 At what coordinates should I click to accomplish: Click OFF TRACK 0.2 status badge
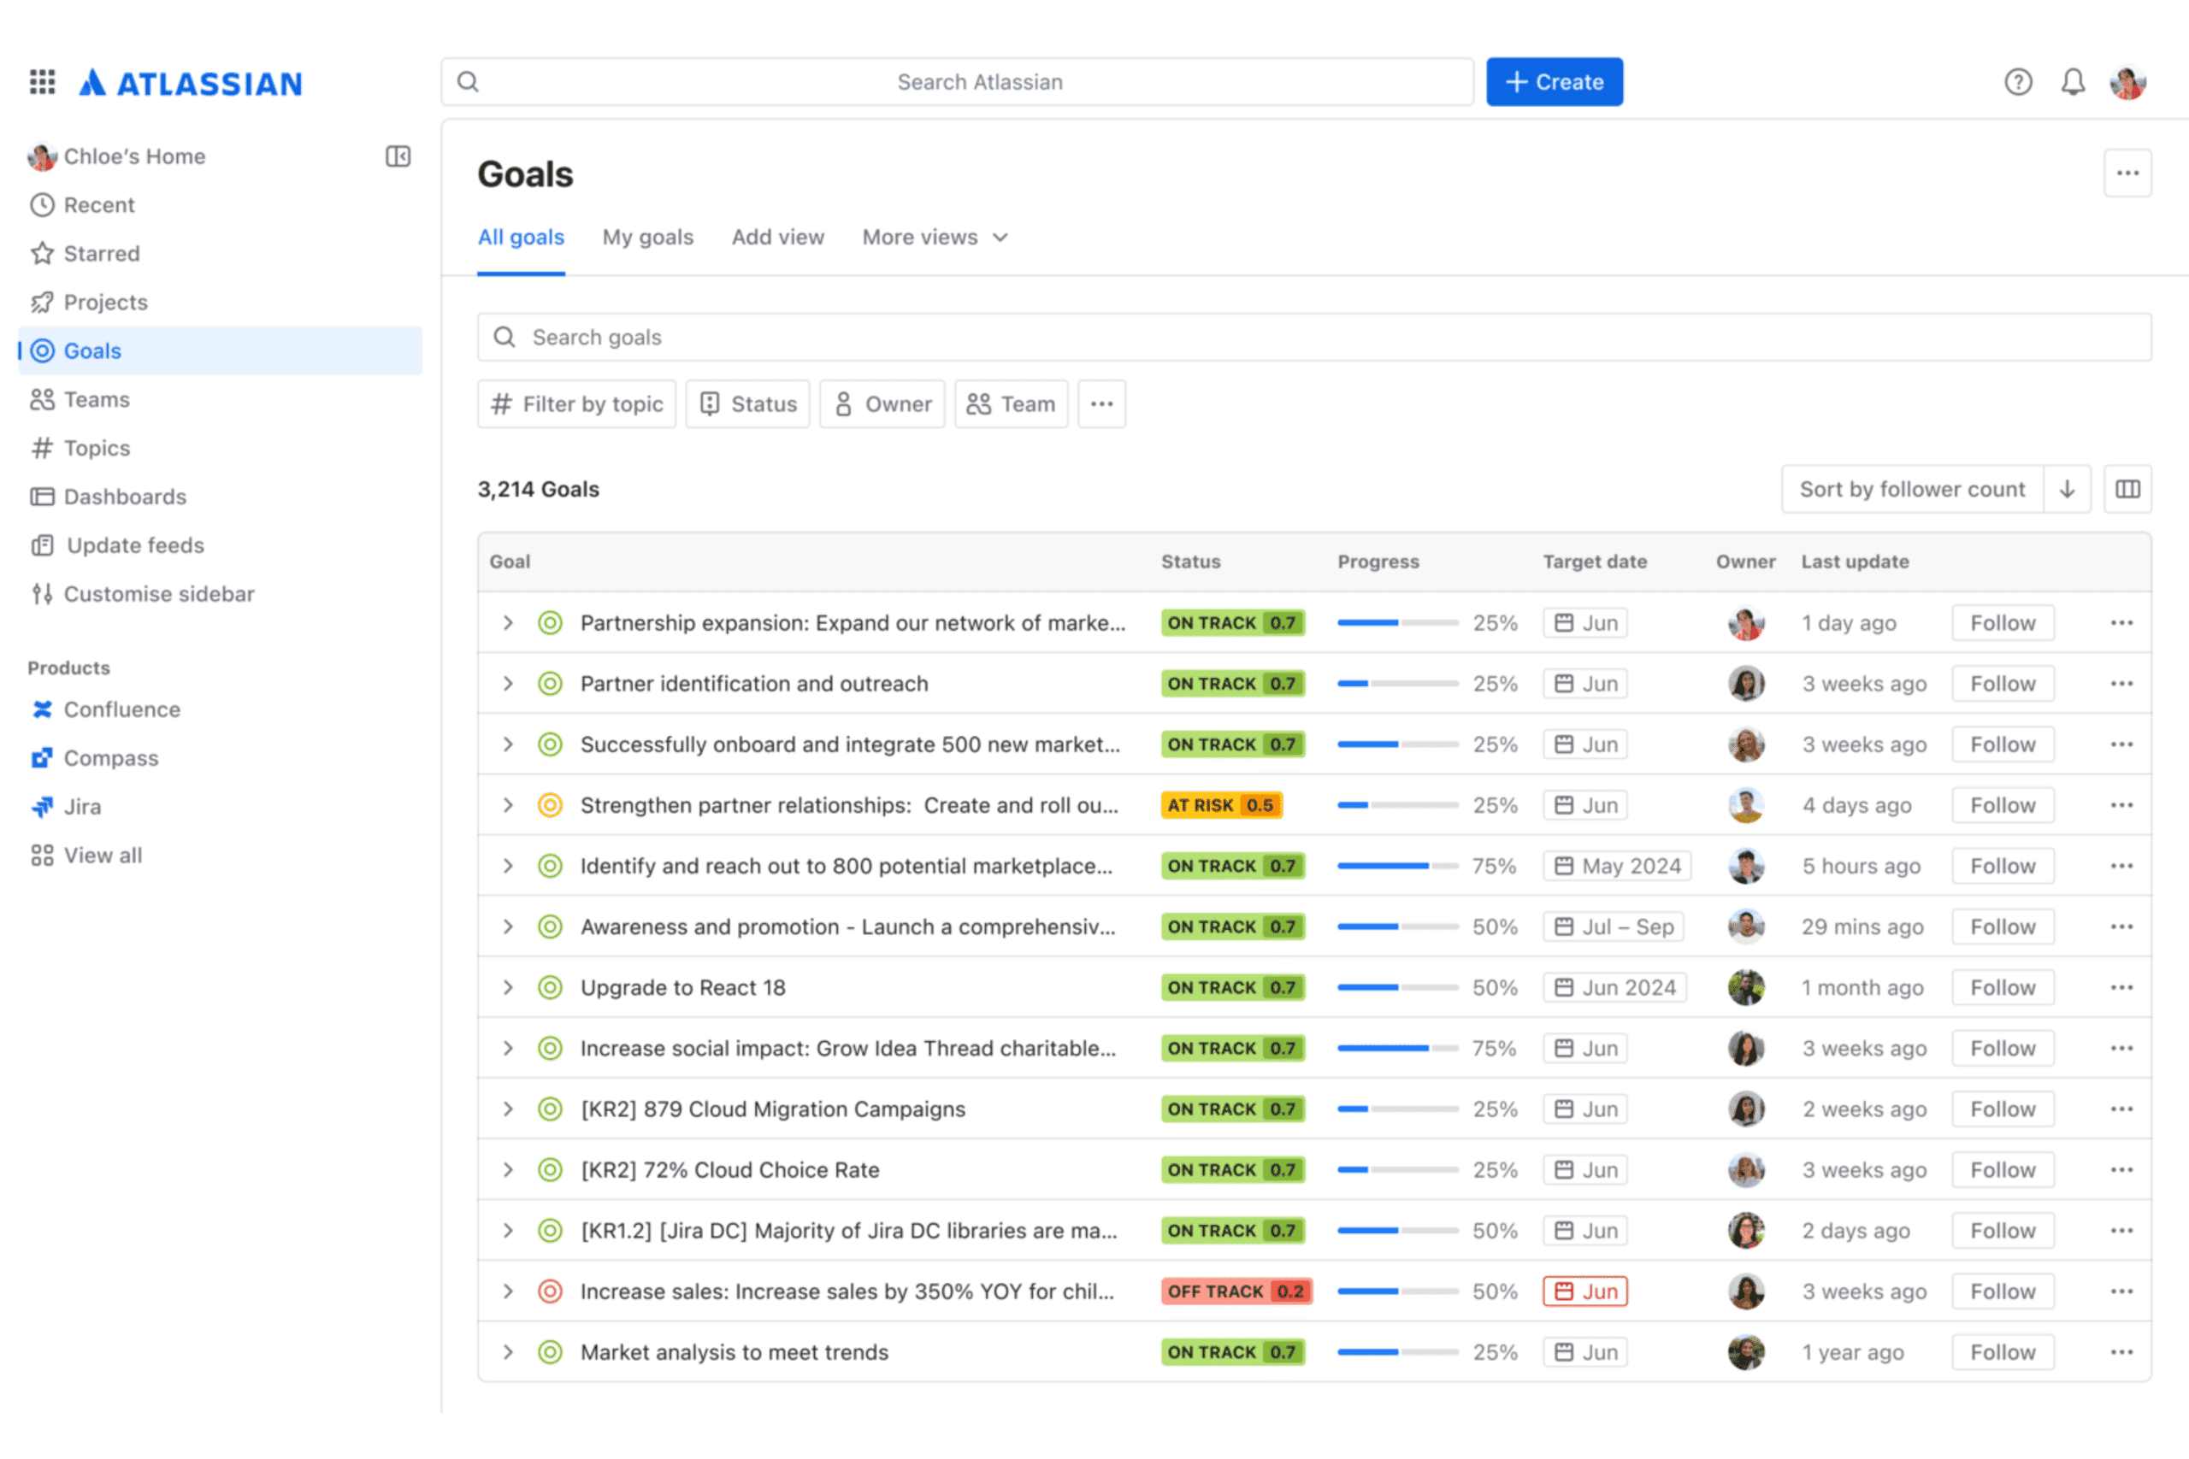click(1237, 1291)
